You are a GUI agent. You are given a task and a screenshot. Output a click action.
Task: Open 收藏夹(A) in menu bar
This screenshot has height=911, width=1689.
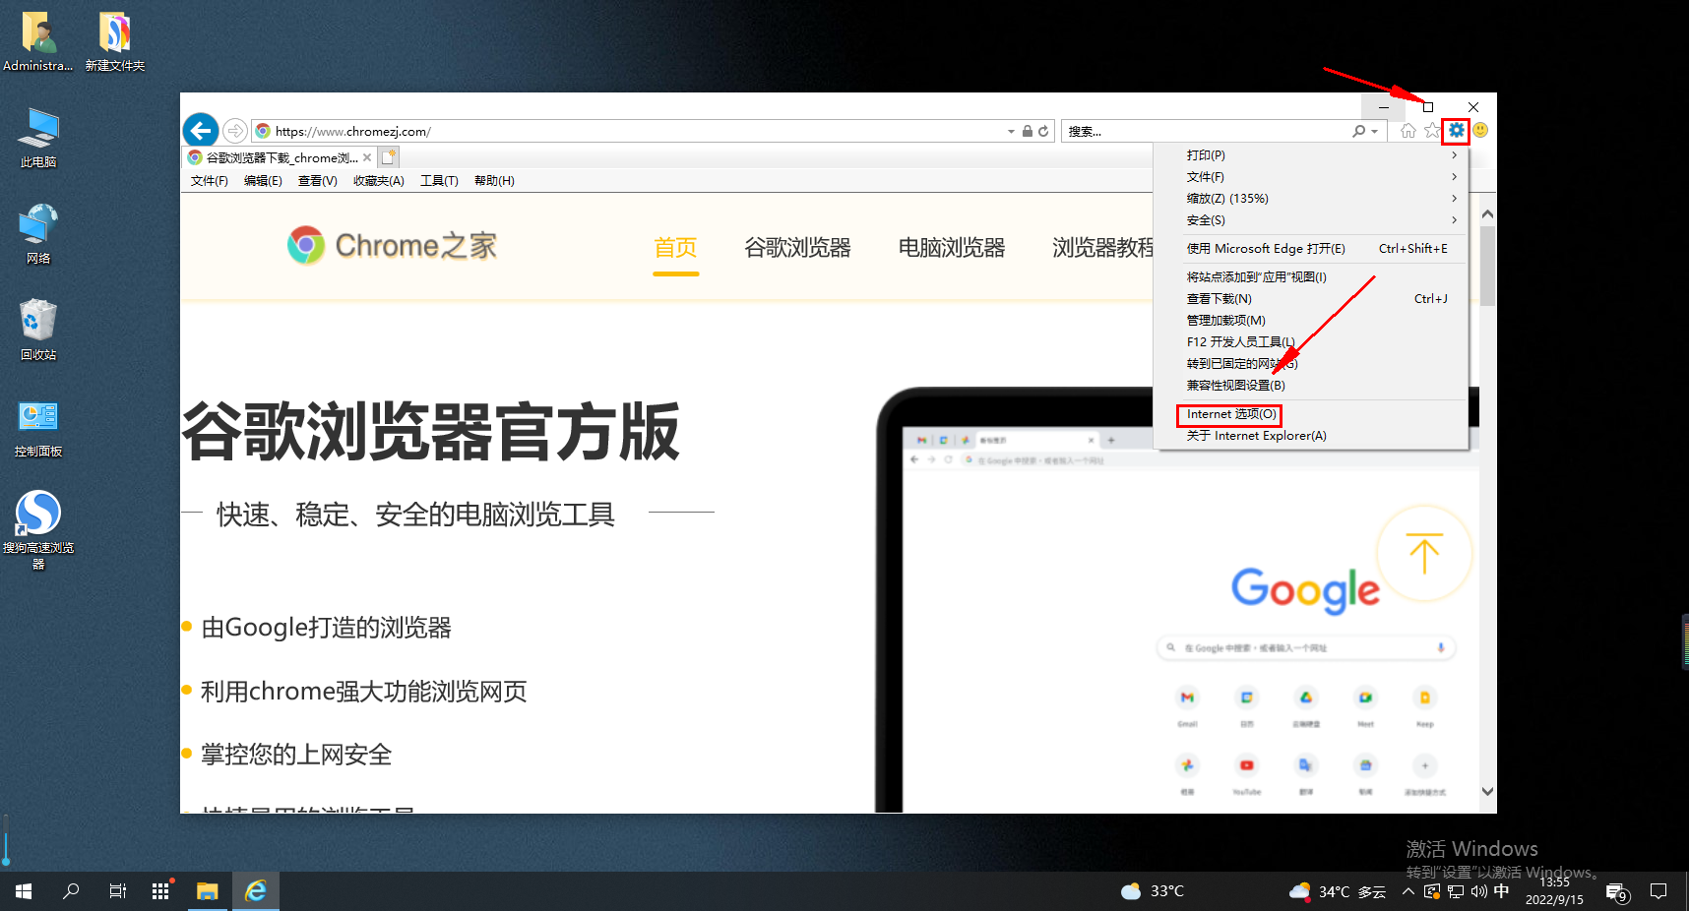[x=379, y=181]
